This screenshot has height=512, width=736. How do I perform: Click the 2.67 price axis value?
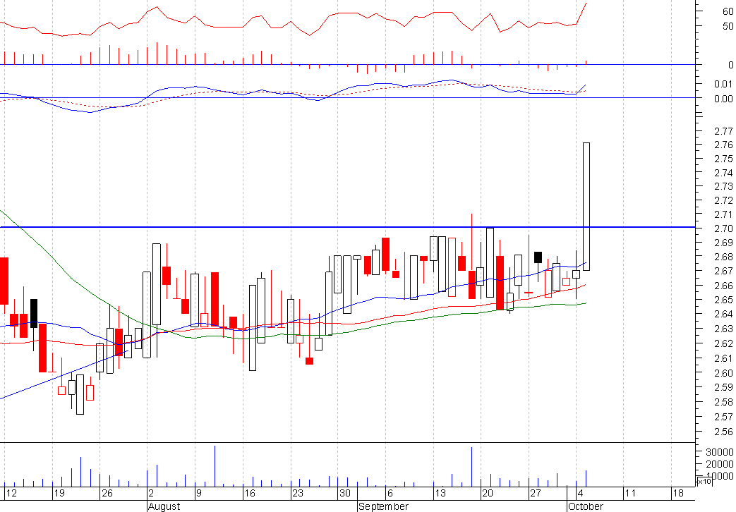(x=723, y=272)
